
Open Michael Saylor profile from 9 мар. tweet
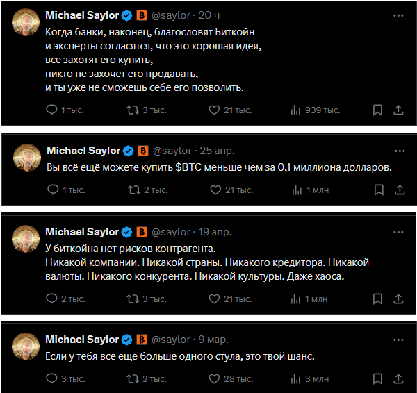tap(82, 340)
